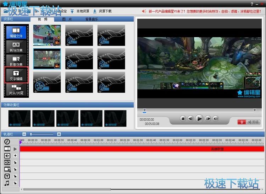Click the red microphone record button

(242, 122)
